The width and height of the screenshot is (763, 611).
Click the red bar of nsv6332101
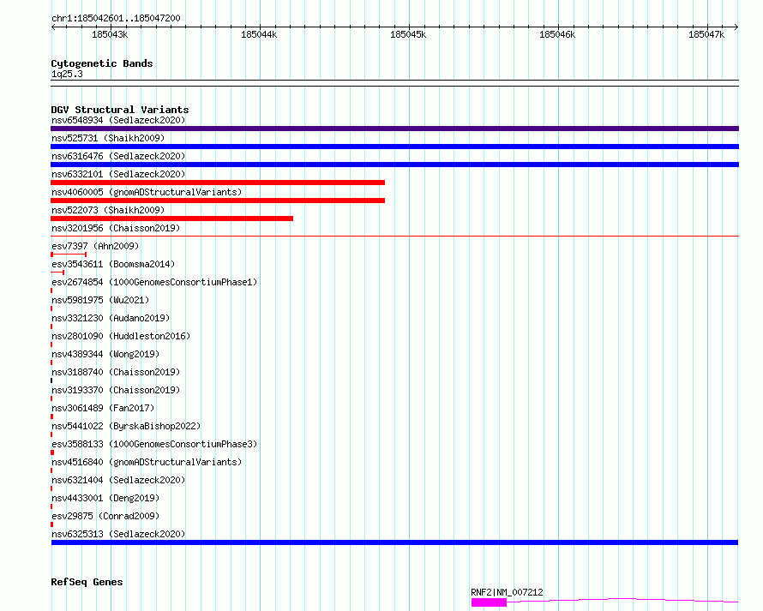(x=218, y=183)
